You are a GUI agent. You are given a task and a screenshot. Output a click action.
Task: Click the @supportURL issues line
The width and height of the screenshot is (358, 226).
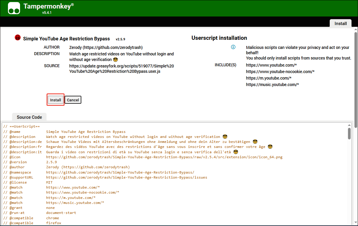click(105, 177)
